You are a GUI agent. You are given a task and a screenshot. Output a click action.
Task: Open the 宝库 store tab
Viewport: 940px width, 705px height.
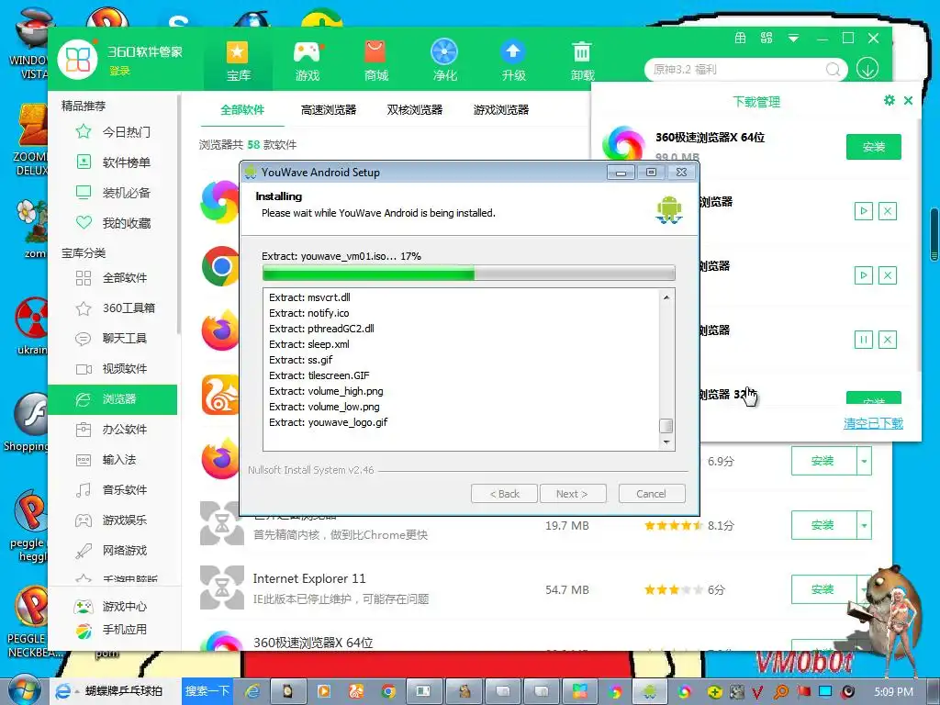click(x=238, y=62)
